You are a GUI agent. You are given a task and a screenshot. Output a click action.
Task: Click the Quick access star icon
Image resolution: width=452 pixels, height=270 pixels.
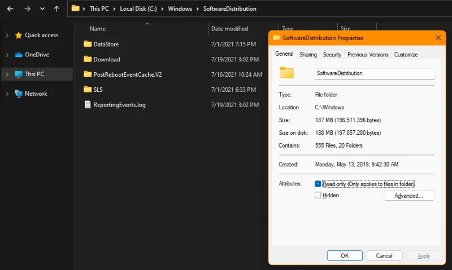tap(19, 35)
